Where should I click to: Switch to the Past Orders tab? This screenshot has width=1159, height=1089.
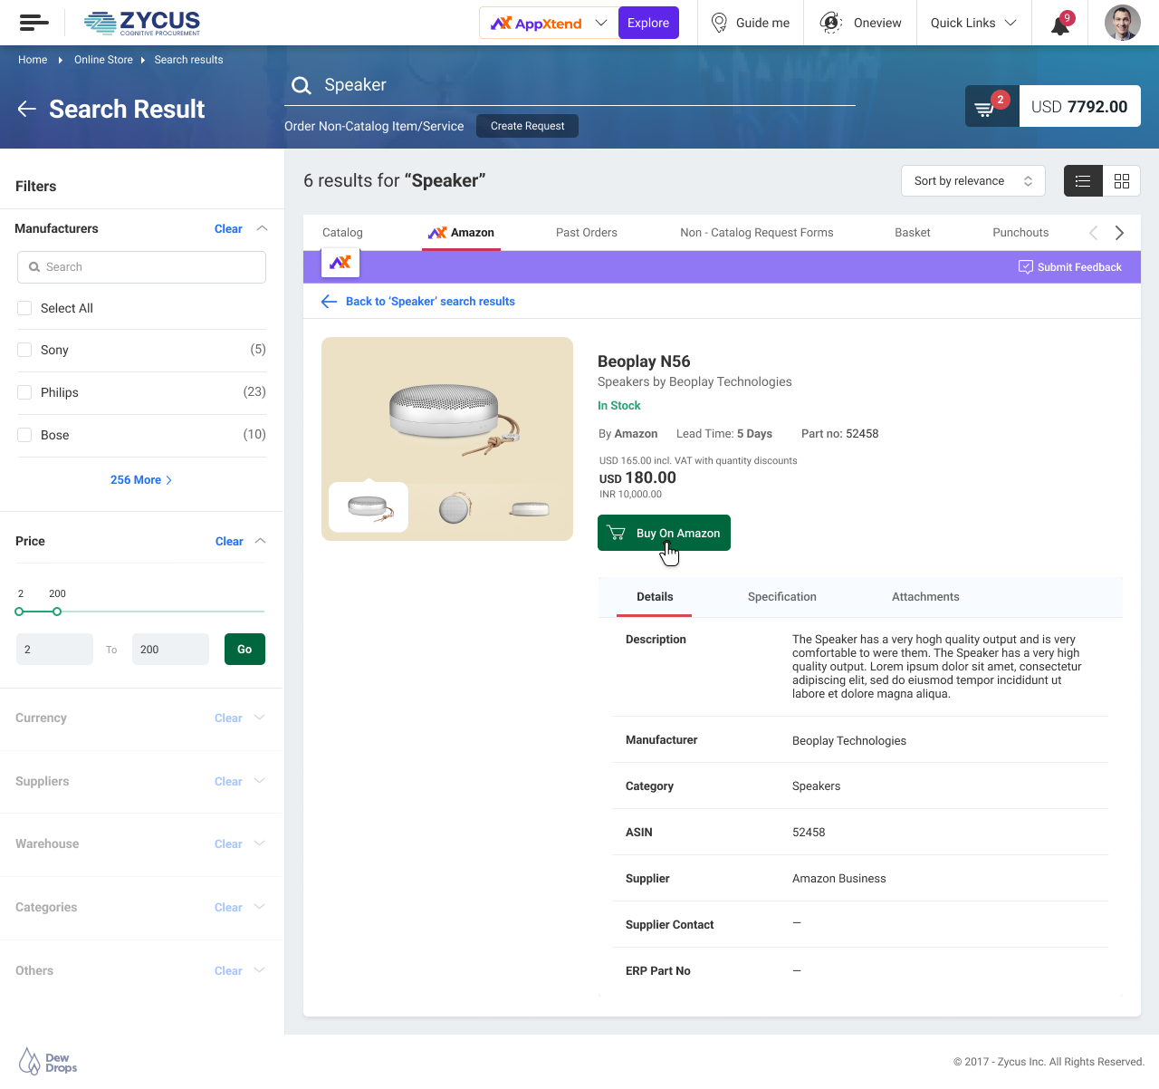coord(586,233)
